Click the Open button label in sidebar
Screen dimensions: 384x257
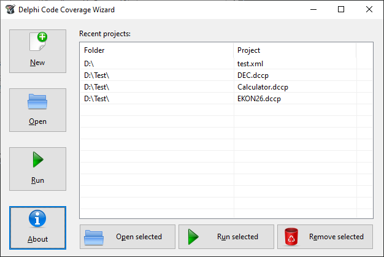[x=37, y=121]
